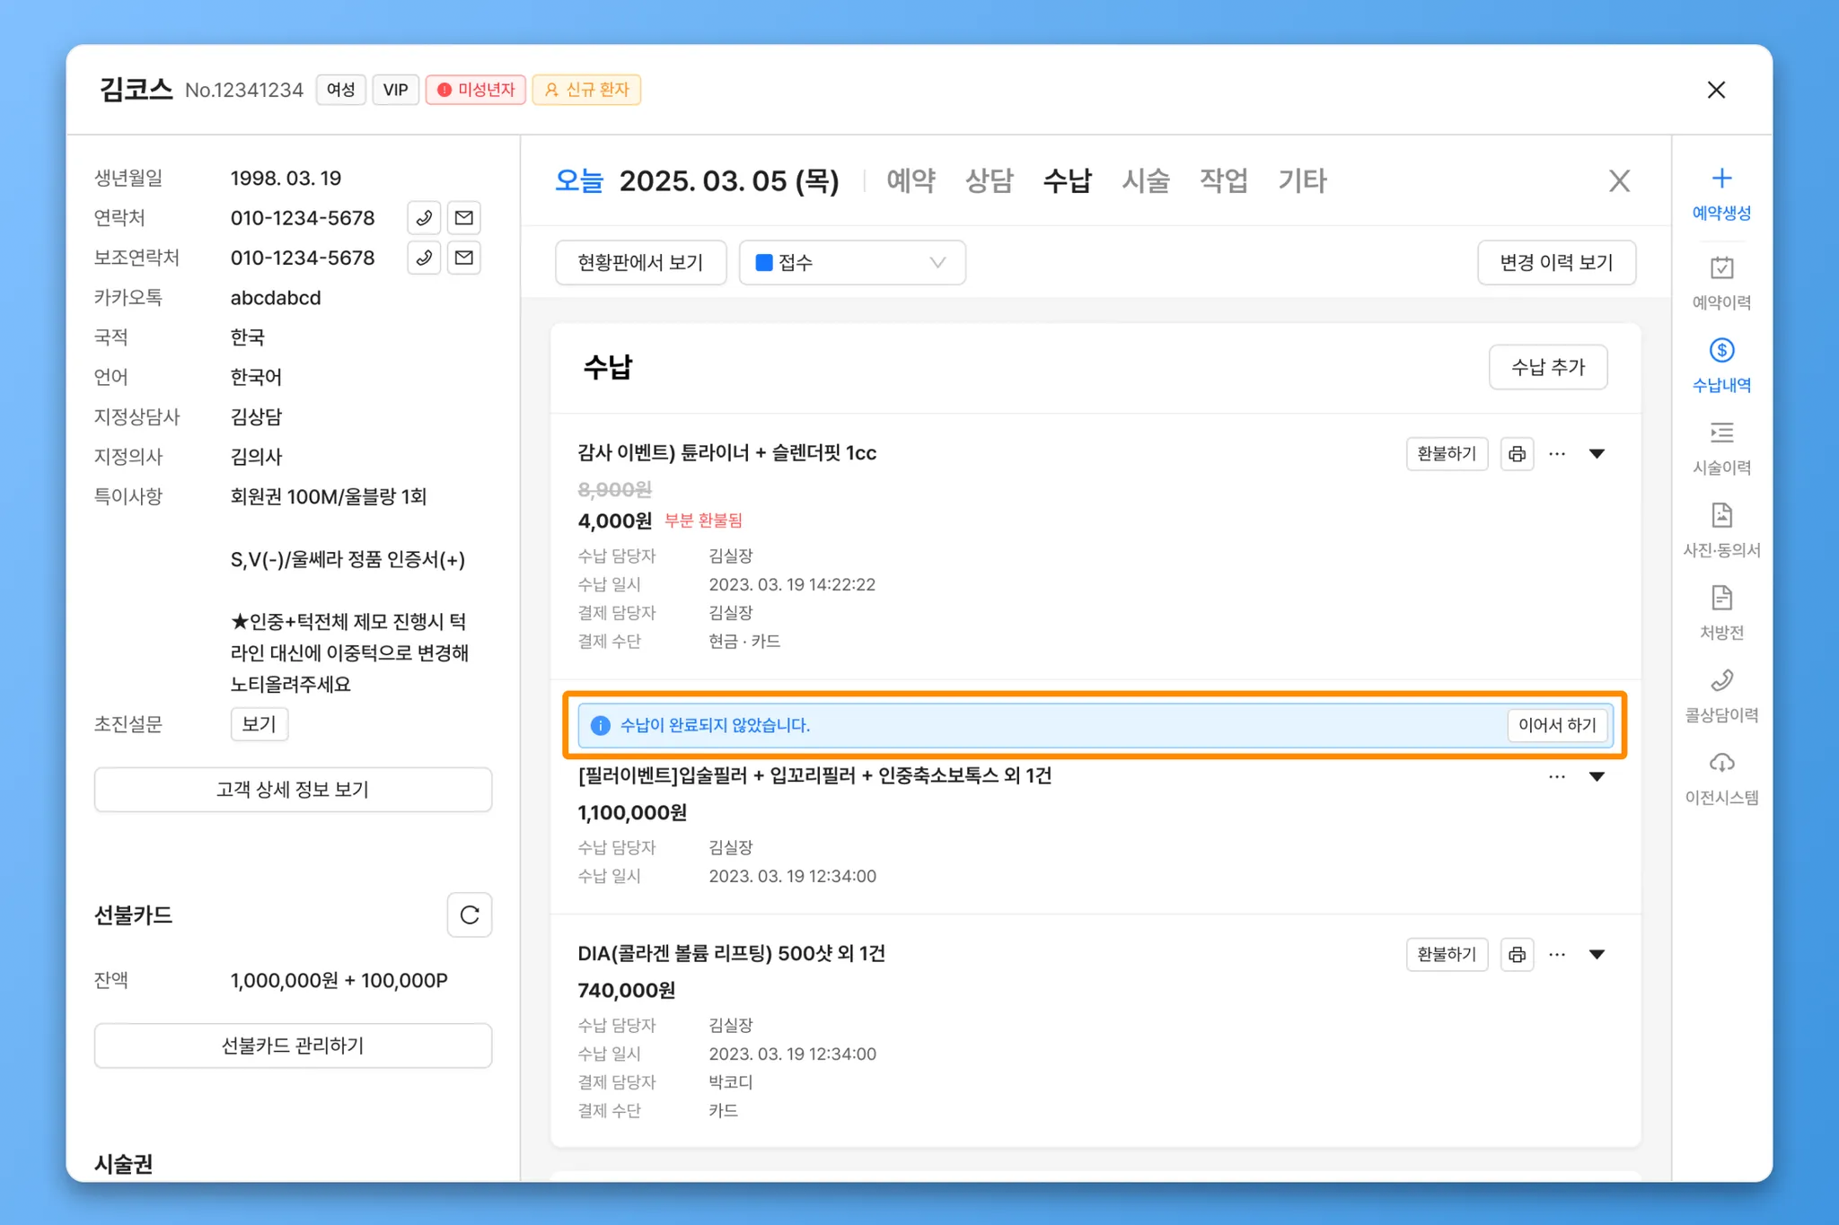
Task: Click 이어서 하기 to continue payment
Action: click(1556, 725)
